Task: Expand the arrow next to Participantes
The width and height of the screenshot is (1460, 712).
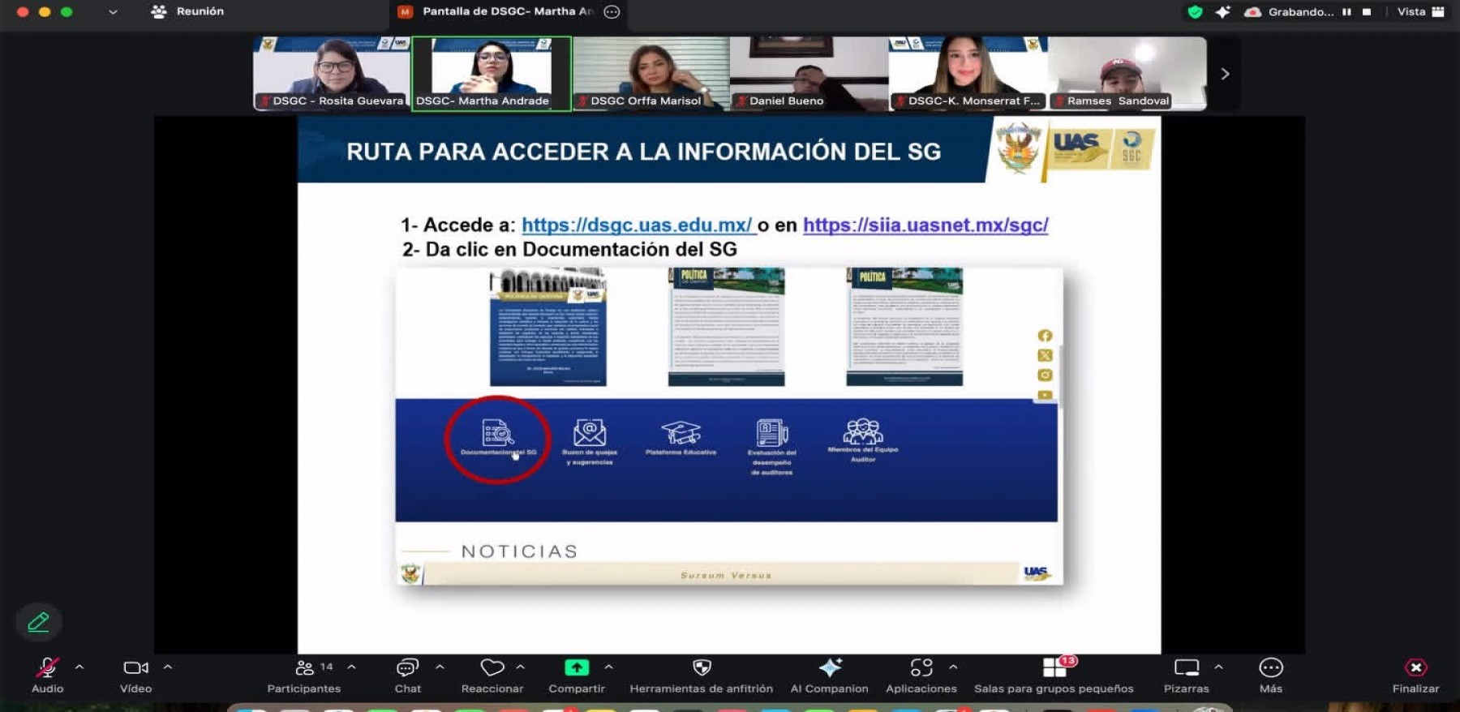Action: [351, 667]
